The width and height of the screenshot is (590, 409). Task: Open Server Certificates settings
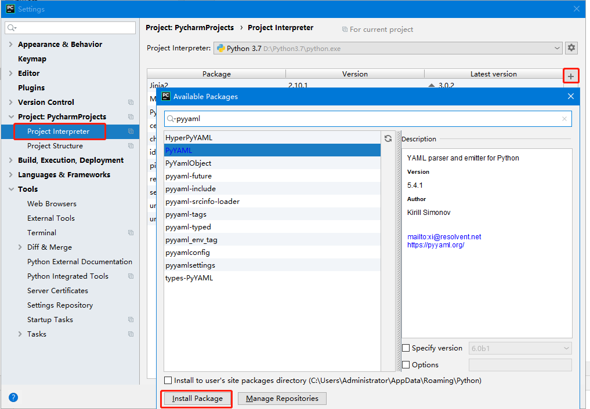pos(57,291)
